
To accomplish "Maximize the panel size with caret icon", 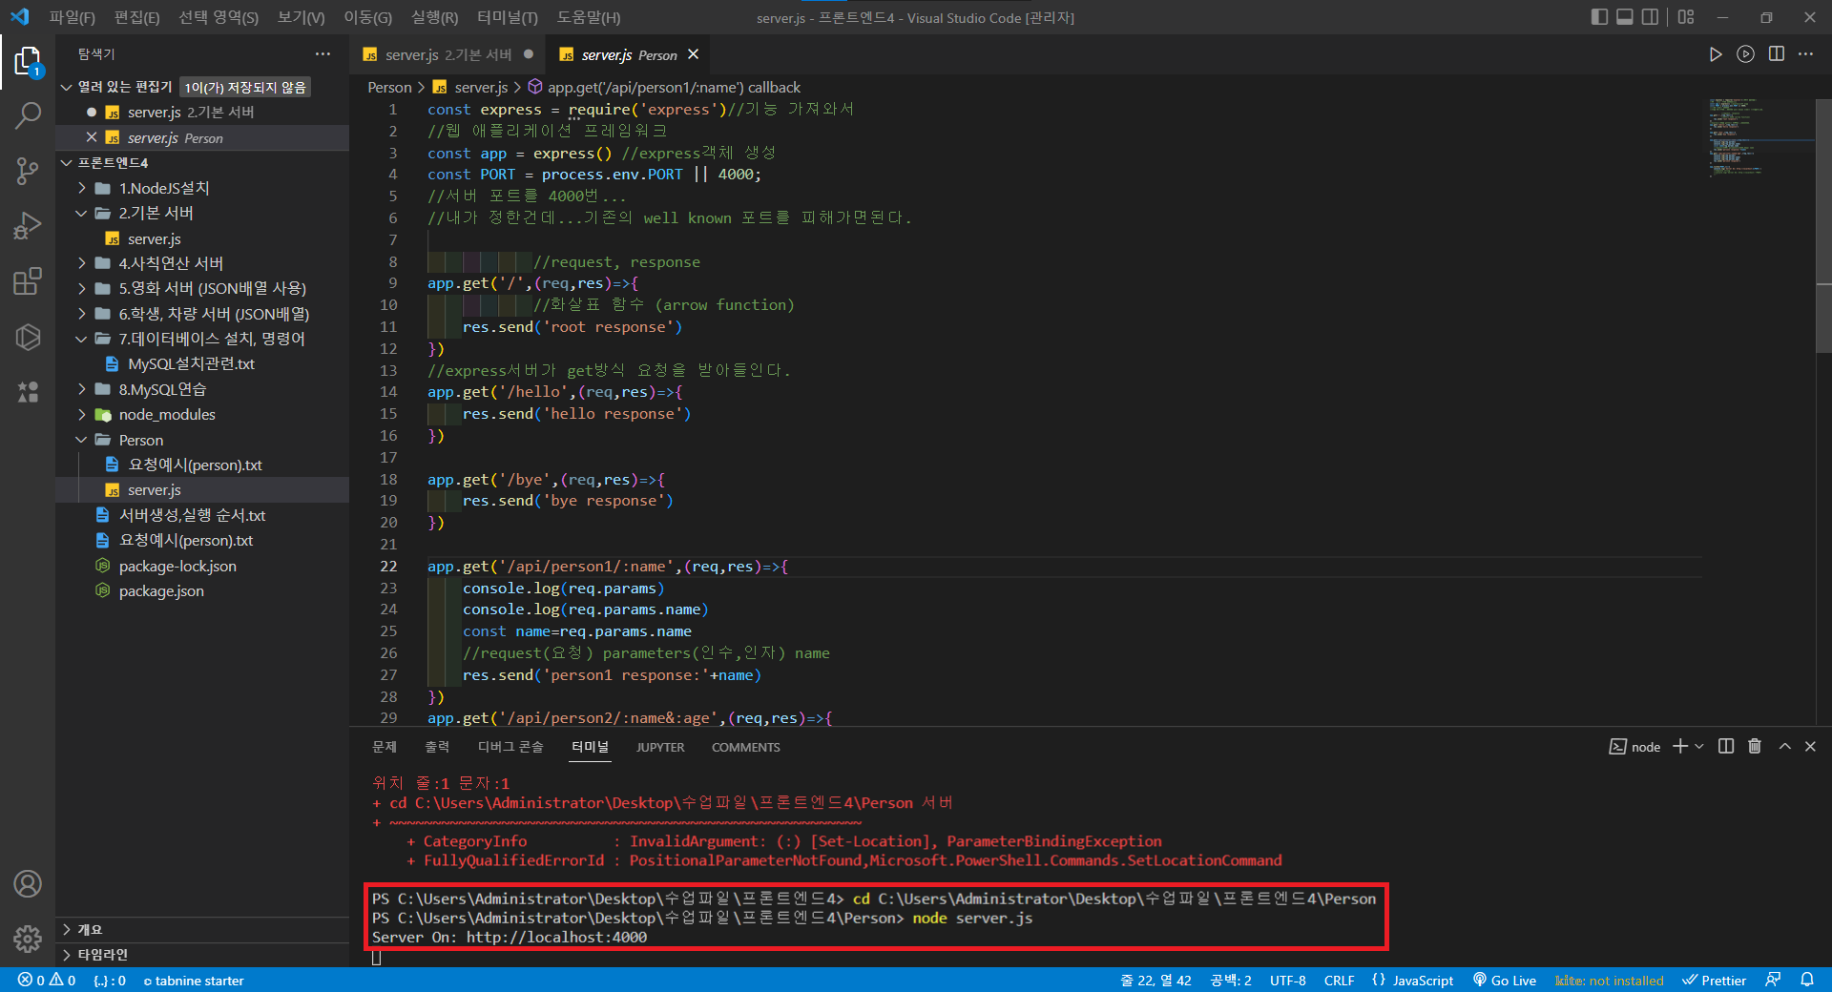I will [x=1784, y=747].
